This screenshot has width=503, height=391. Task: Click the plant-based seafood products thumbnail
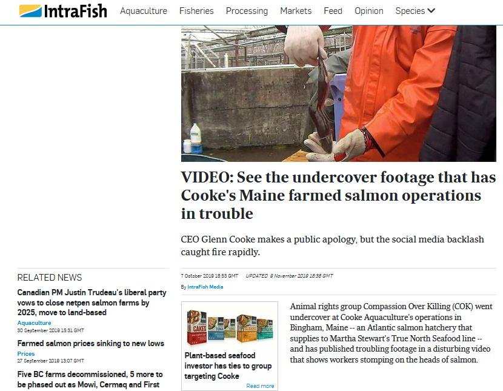coord(230,327)
